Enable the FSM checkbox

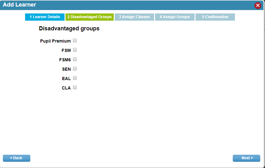click(x=75, y=50)
